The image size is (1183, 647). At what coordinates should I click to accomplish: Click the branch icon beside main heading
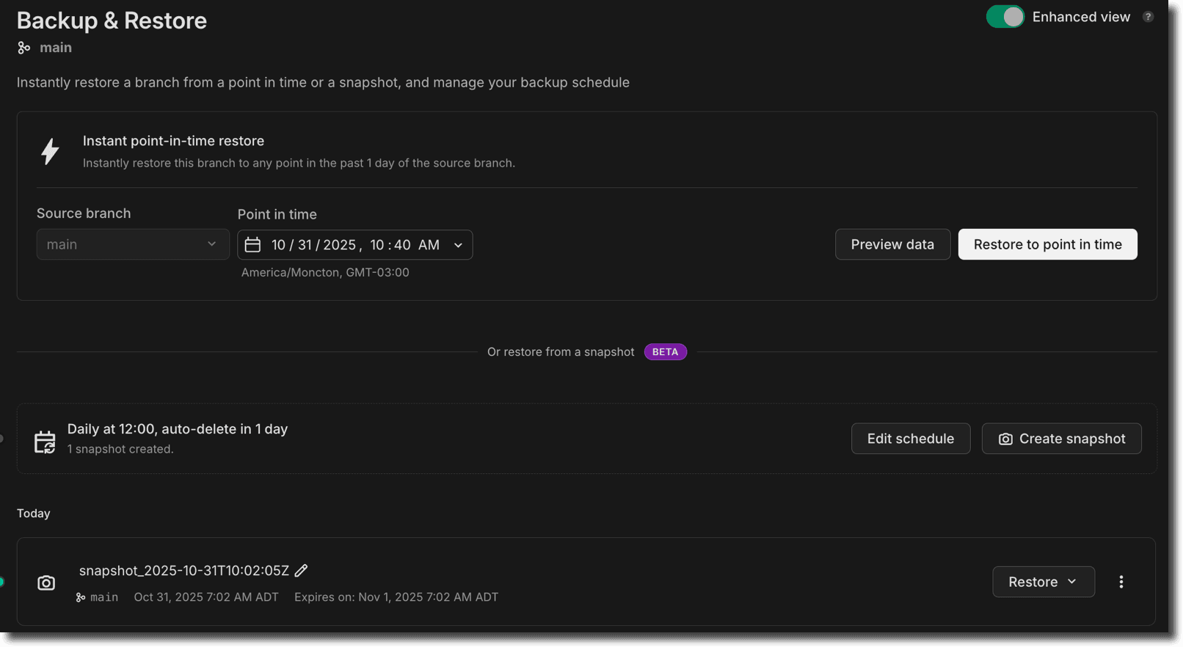pos(22,48)
